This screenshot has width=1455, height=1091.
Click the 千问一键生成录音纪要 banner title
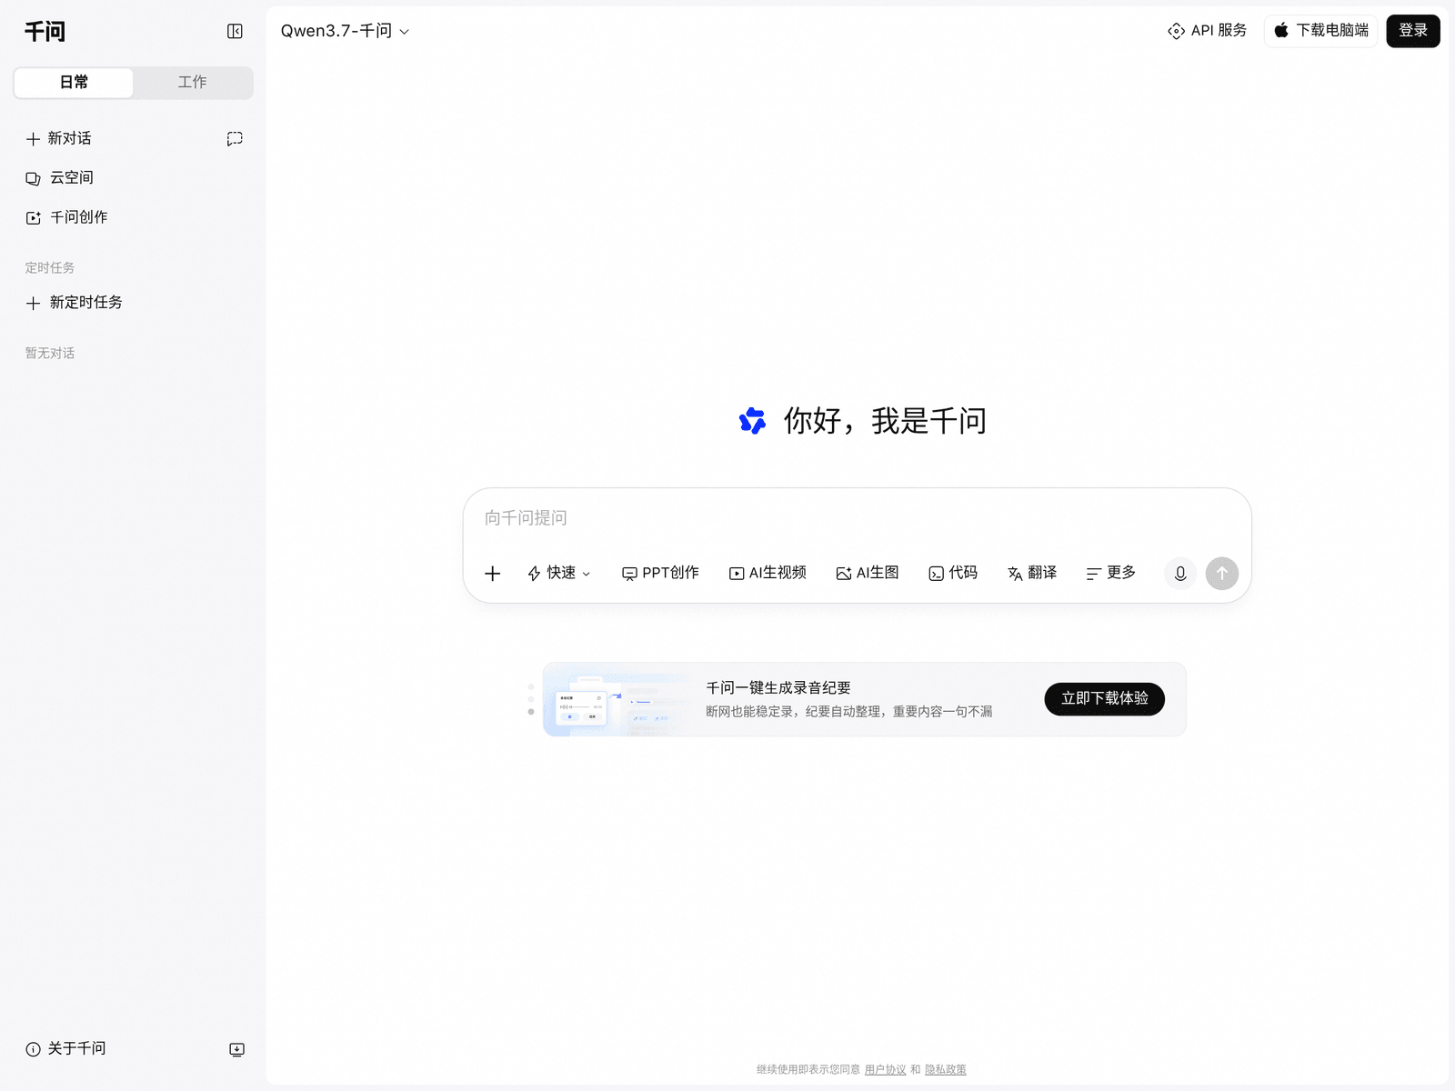tap(778, 688)
